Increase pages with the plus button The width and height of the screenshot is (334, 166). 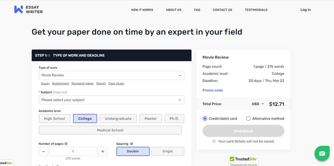103,151
